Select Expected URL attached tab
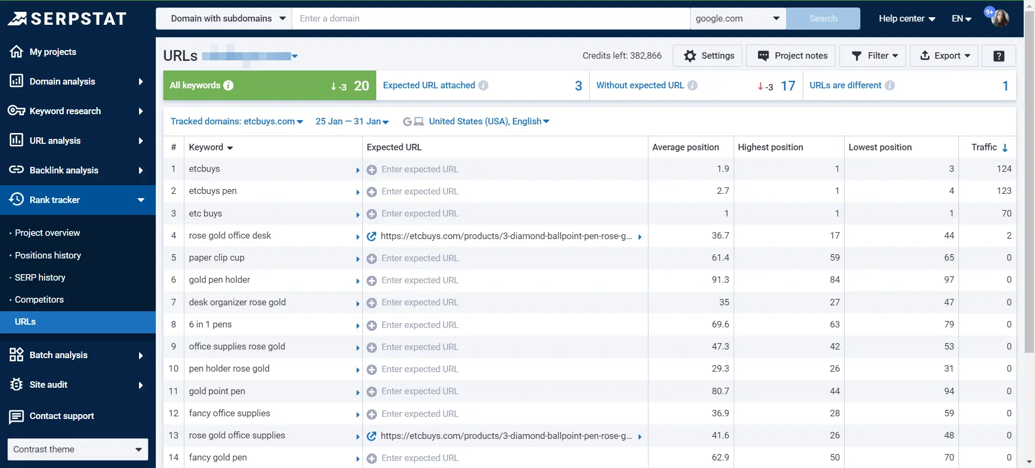 [x=482, y=85]
